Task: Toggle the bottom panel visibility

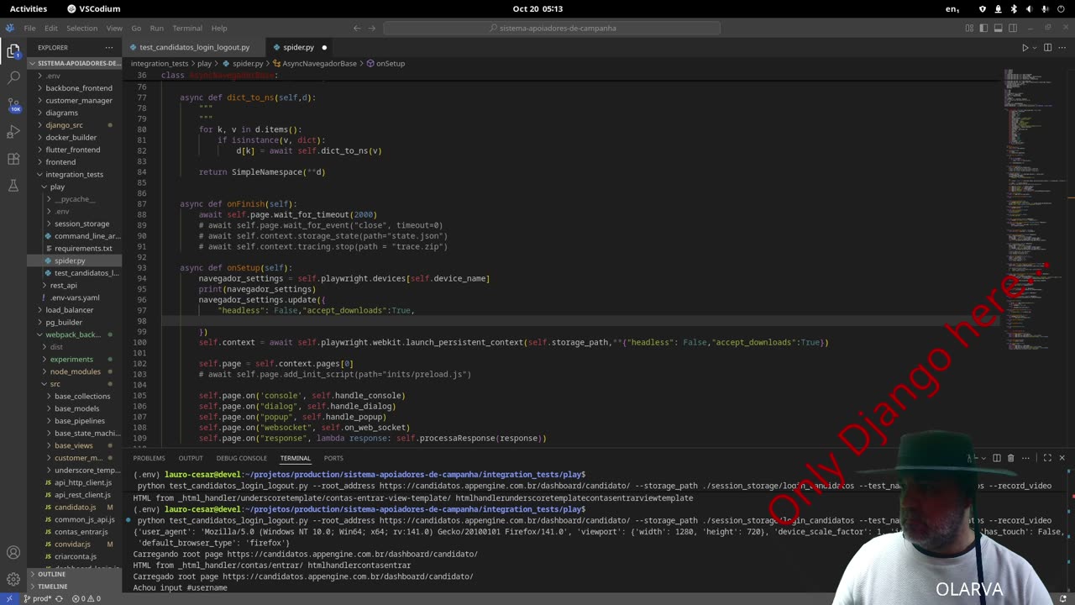Action: click(x=999, y=28)
